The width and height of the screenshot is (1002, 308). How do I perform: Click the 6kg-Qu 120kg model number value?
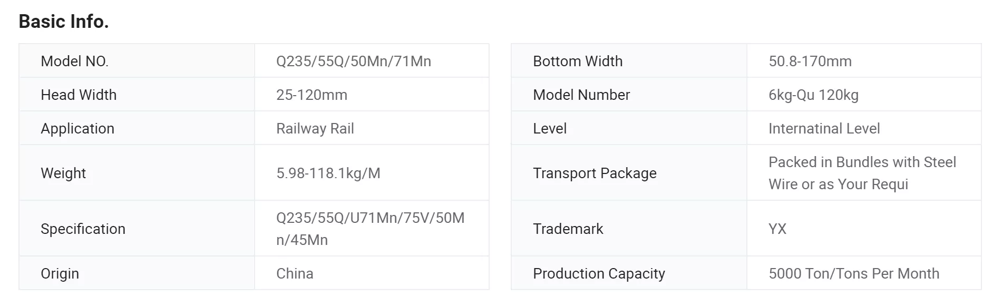(x=813, y=95)
